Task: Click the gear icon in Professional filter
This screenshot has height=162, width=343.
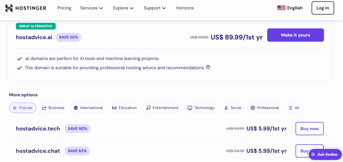Action: click(x=253, y=108)
